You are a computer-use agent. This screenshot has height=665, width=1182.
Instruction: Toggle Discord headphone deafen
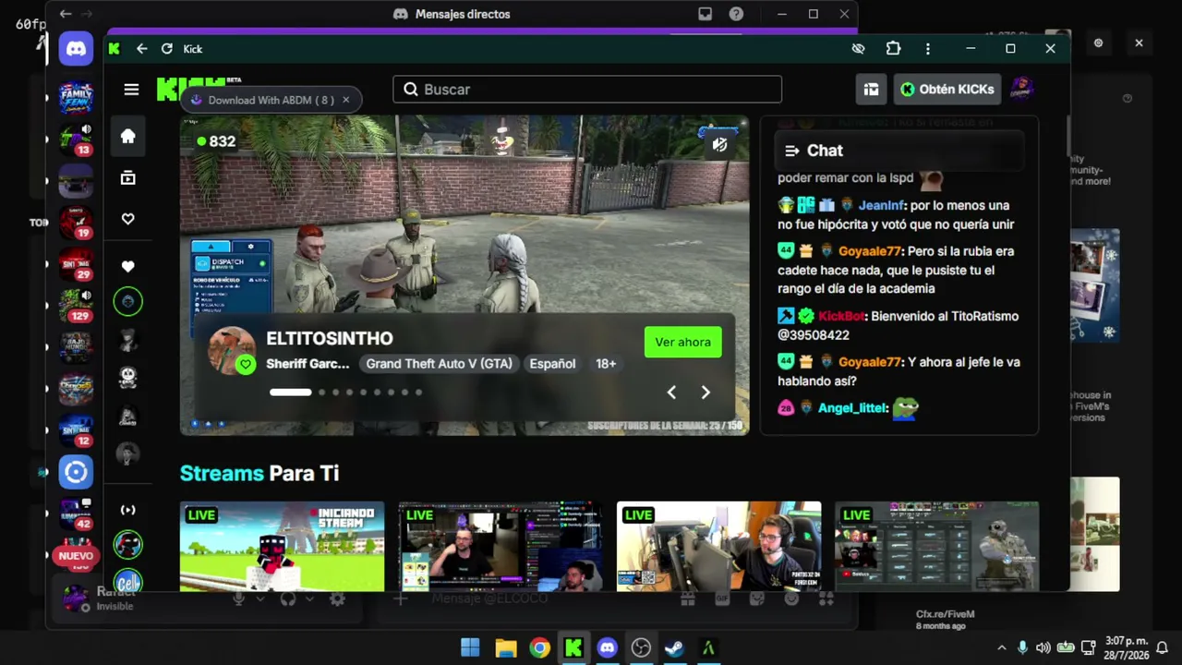coord(288,598)
